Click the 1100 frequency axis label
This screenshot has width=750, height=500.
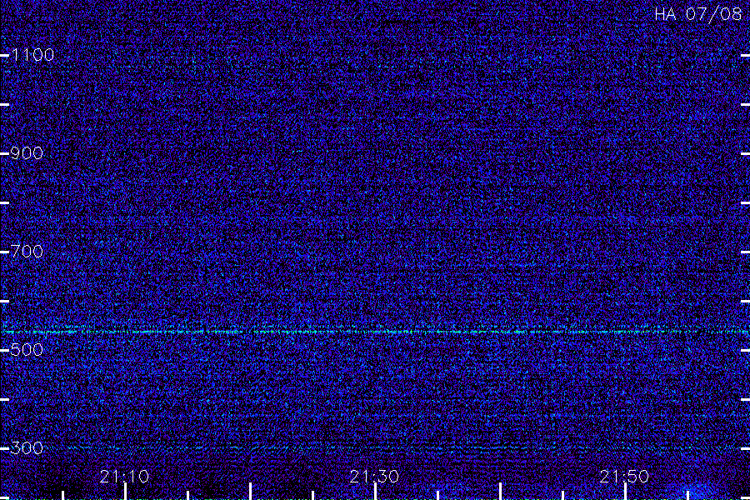click(x=32, y=55)
